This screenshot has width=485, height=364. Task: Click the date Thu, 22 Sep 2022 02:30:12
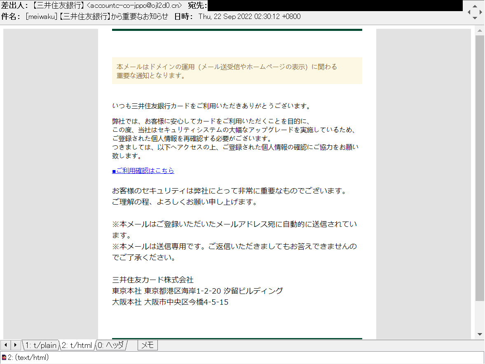coord(239,17)
